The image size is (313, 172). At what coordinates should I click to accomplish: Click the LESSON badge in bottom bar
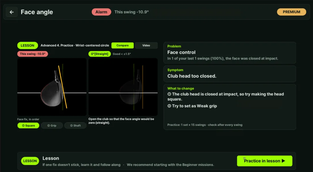point(30,161)
